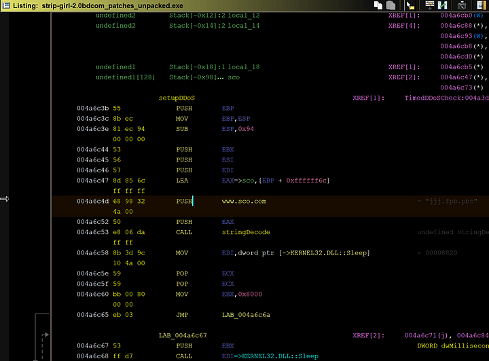The width and height of the screenshot is (489, 361).
Task: Select address 004a6c65 JMP row
Action: pos(92,315)
